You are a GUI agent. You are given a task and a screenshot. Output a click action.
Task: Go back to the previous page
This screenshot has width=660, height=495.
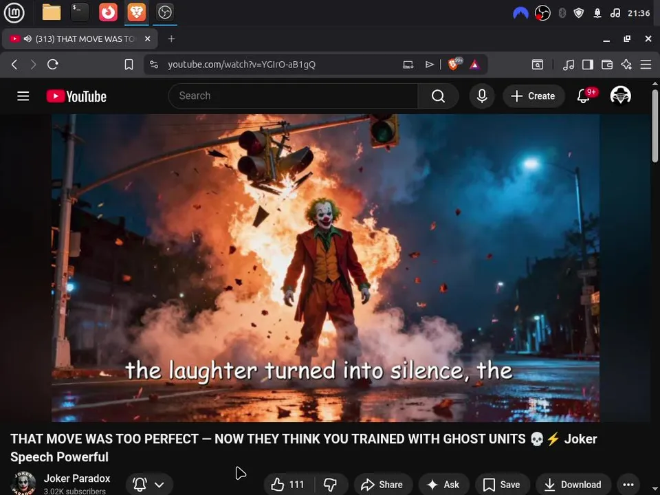14,65
